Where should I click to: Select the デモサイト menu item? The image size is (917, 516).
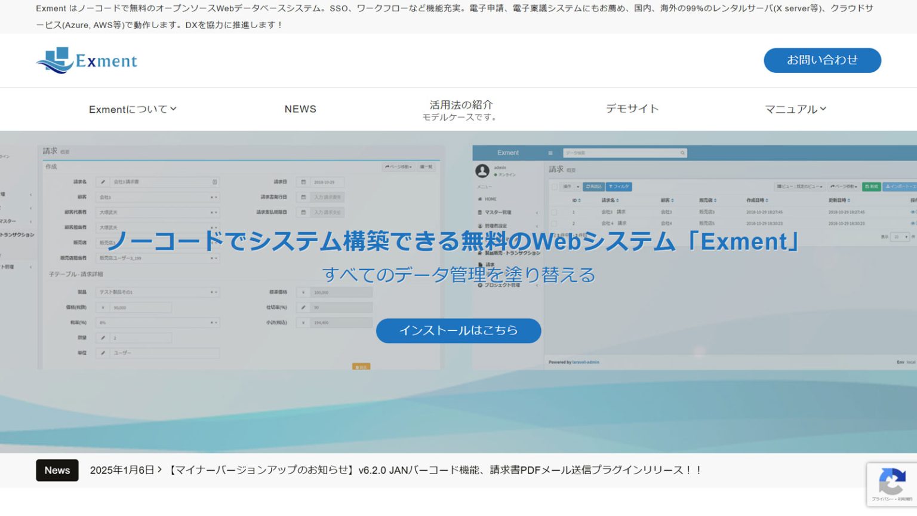click(632, 109)
